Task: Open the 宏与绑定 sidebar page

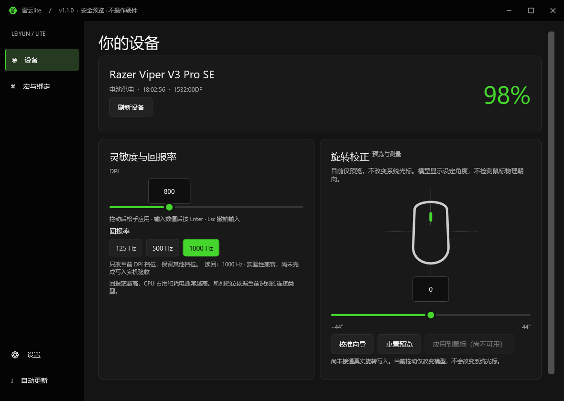Action: point(42,86)
